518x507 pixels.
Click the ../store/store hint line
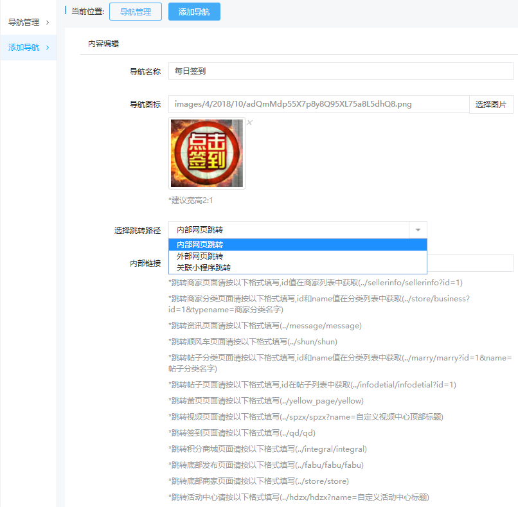point(258,481)
